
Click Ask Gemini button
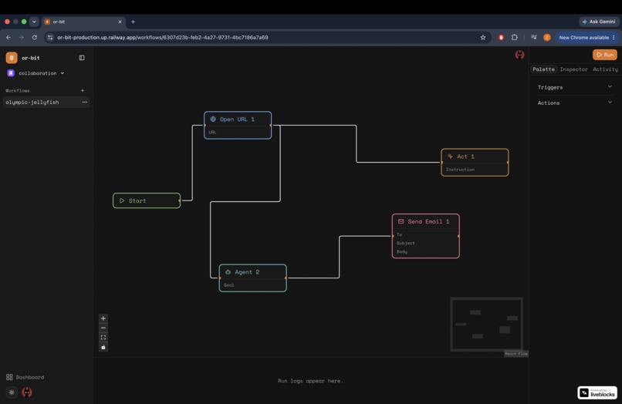coord(599,22)
